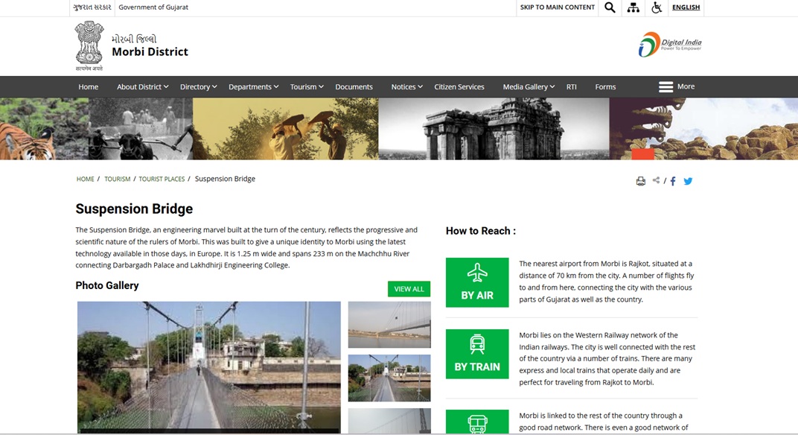The image size is (798, 435).
Task: Switch language via English link
Action: 686,7
